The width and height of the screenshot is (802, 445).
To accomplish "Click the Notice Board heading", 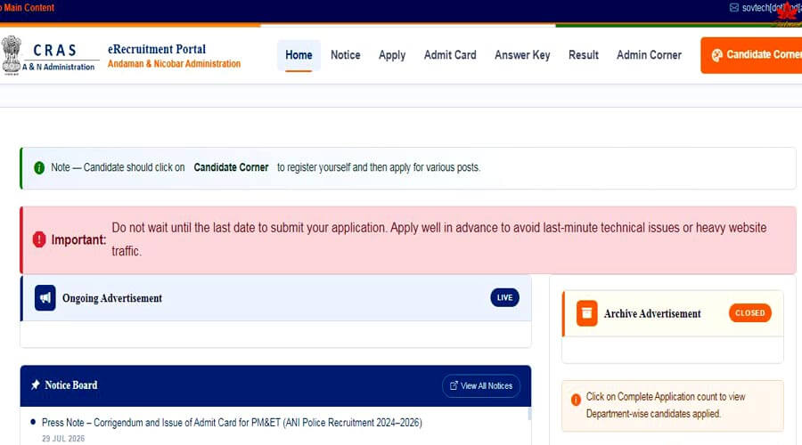I will pos(71,385).
